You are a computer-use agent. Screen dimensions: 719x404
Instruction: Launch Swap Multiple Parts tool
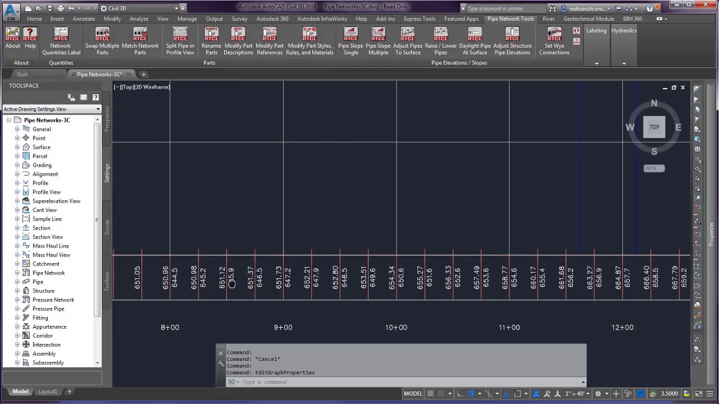coord(102,42)
